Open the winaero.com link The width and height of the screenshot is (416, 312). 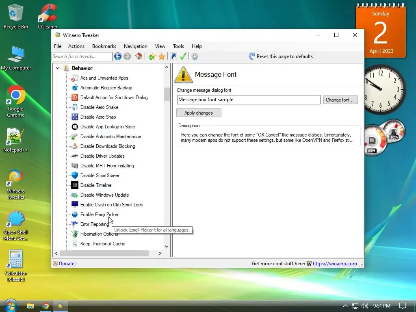335,263
